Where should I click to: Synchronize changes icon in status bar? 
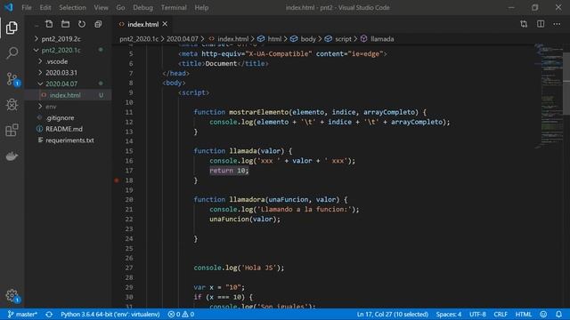click(x=49, y=314)
